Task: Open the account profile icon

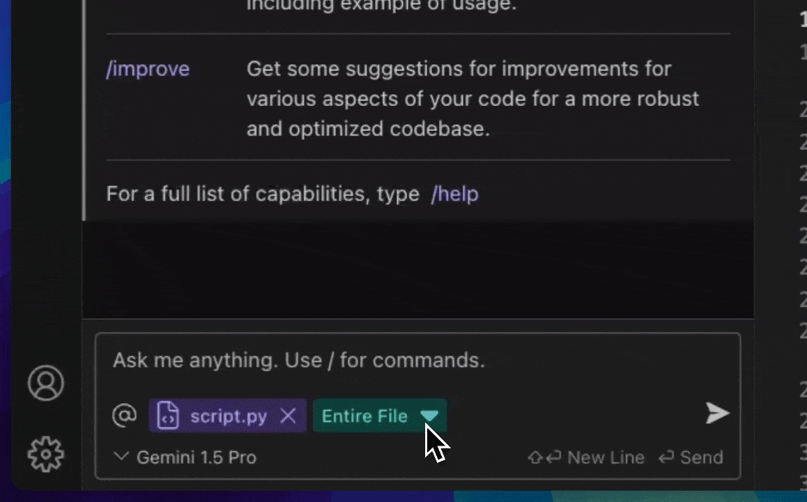Action: point(46,383)
